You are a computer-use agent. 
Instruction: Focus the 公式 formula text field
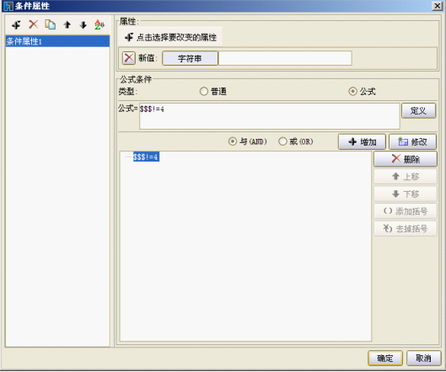pyautogui.click(x=269, y=116)
